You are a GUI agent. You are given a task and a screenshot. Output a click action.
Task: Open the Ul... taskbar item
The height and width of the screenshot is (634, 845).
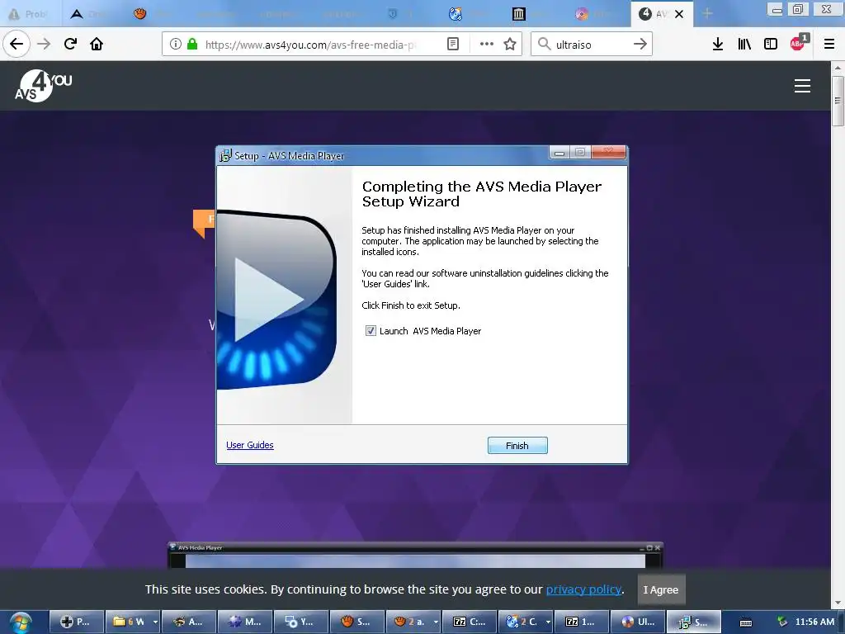637,622
